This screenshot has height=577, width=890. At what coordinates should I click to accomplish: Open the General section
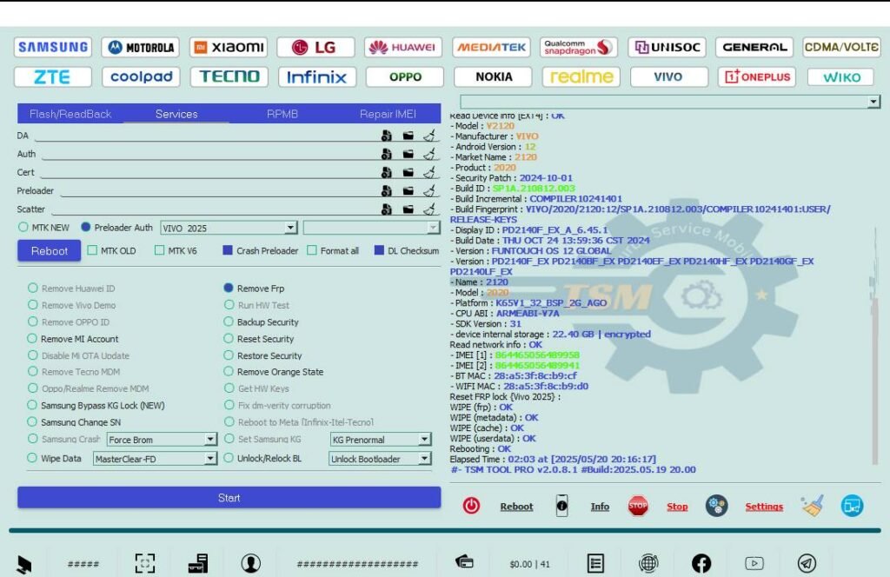pos(754,47)
